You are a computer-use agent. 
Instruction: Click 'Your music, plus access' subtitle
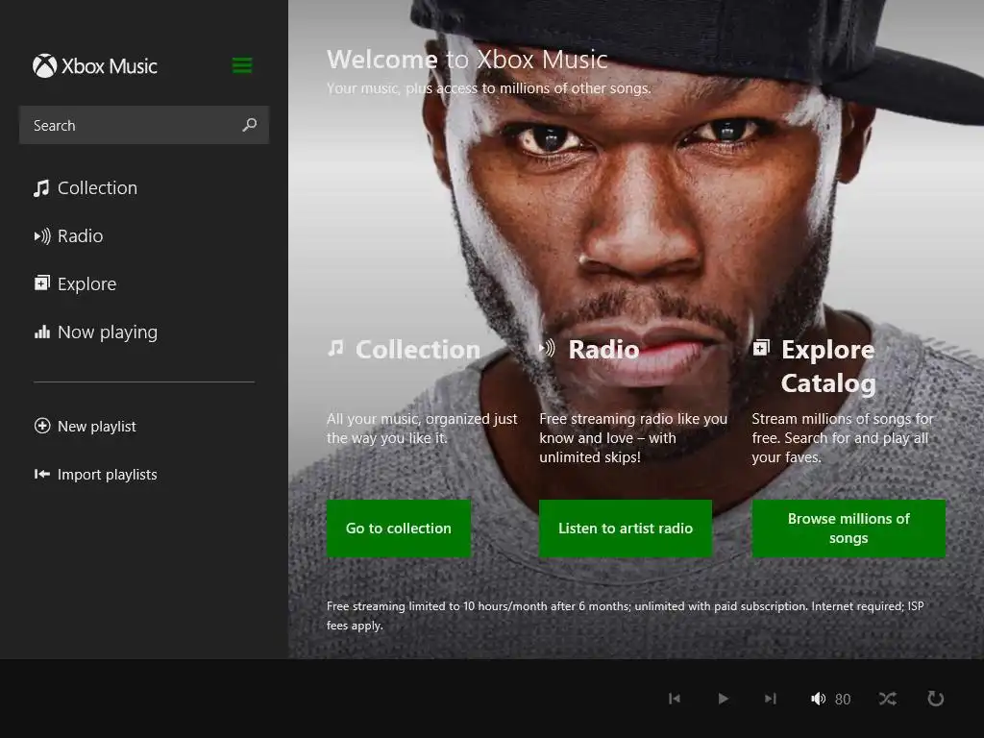489,88
